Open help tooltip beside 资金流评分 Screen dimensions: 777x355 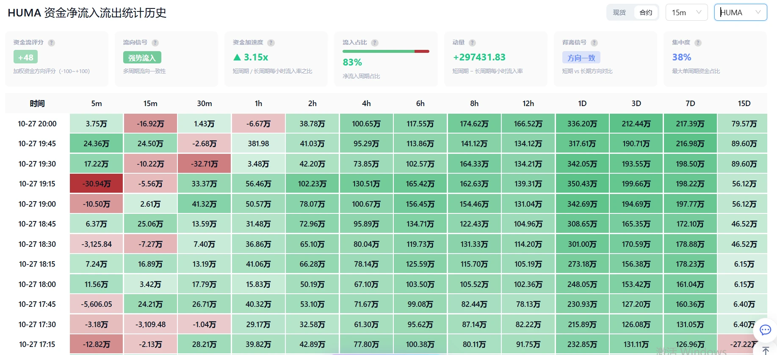[51, 43]
